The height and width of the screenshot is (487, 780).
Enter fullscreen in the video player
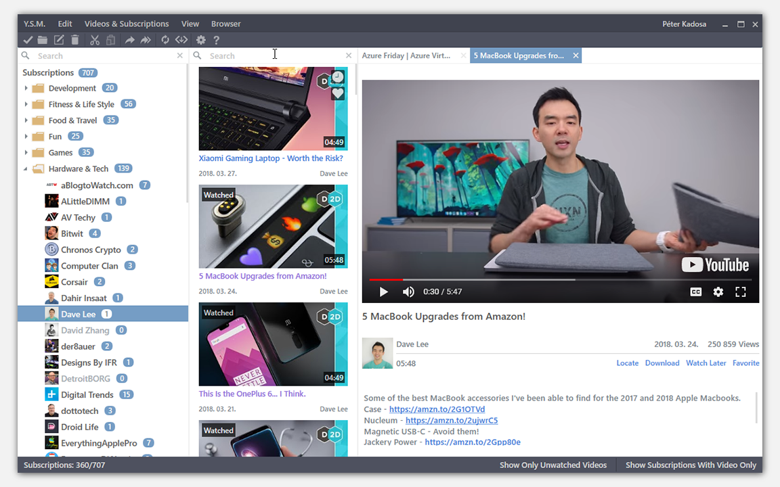click(x=741, y=292)
